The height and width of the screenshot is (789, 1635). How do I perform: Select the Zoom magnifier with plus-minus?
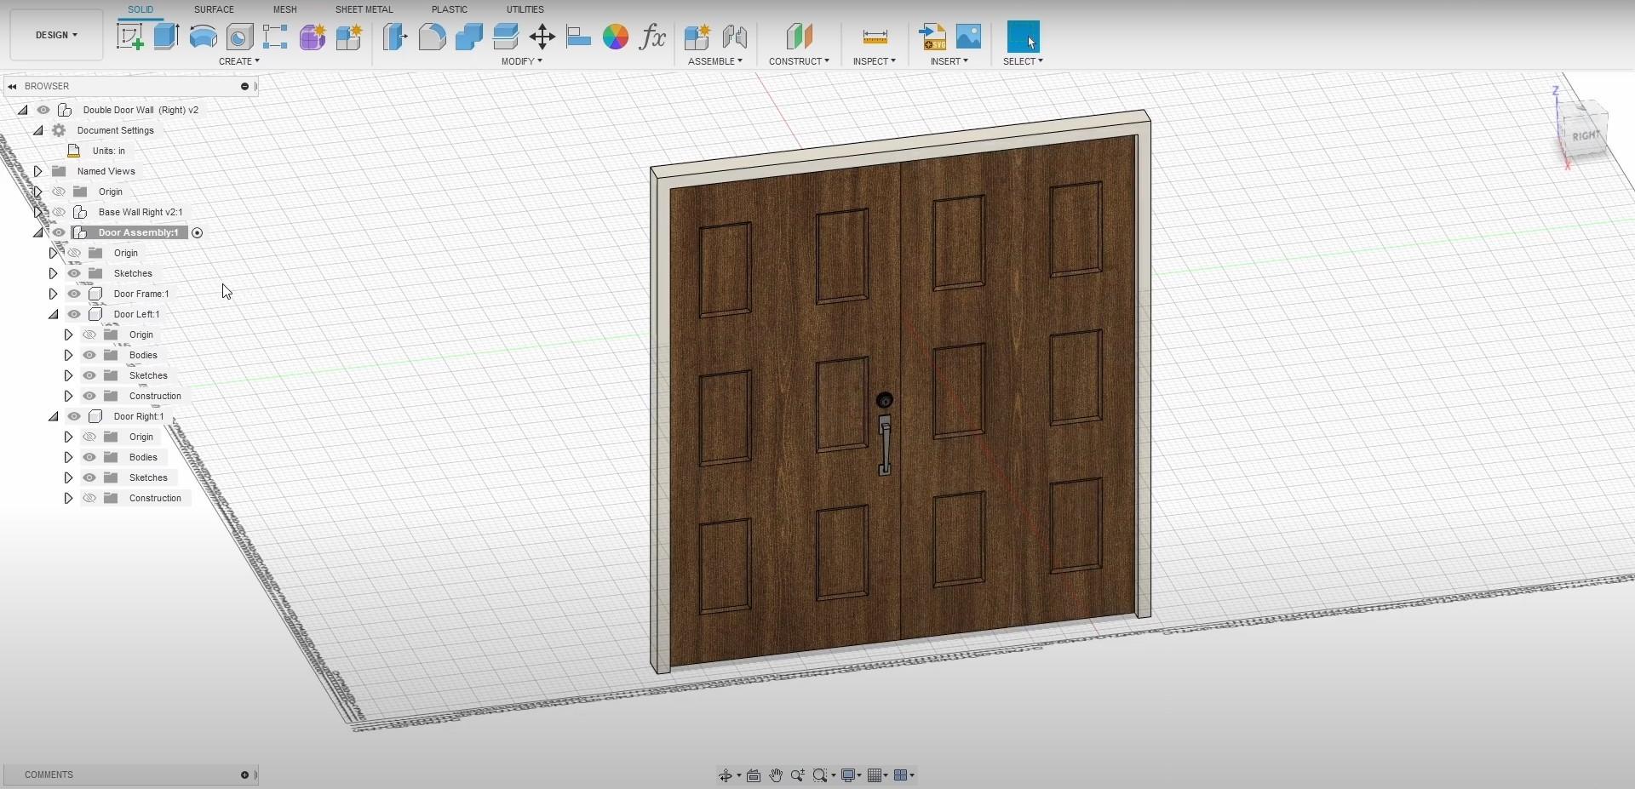(x=798, y=775)
